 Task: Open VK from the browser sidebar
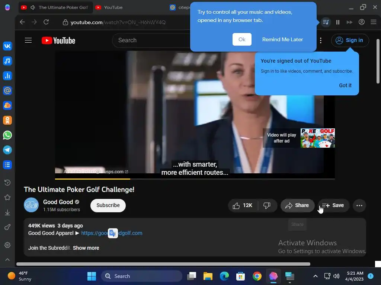(7, 46)
